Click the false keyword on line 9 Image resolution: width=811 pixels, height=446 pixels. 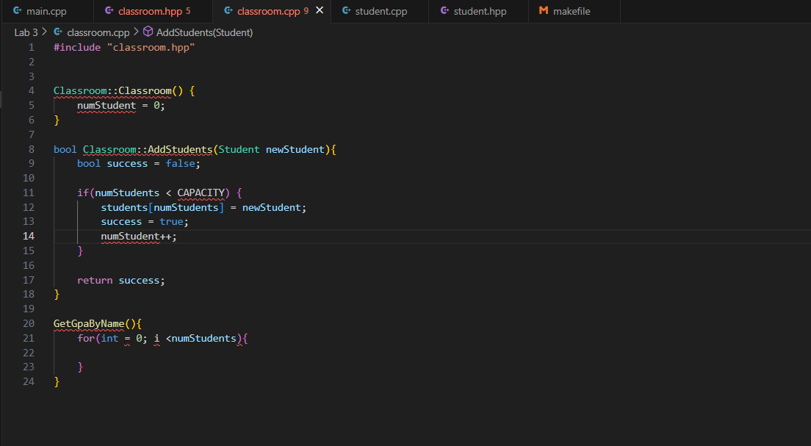(x=180, y=164)
